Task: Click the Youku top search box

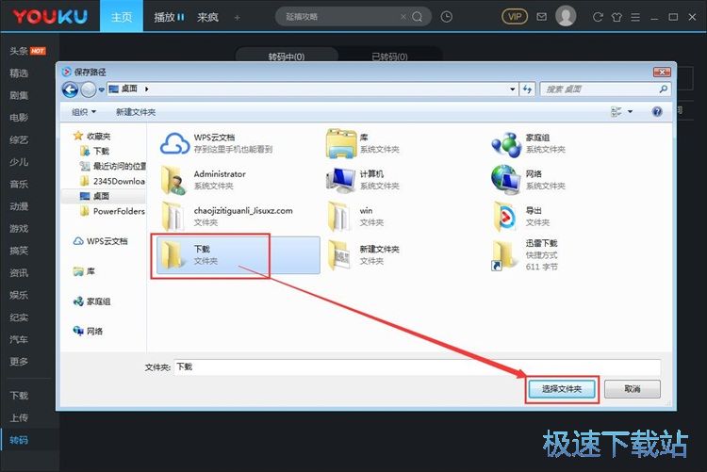Action: pos(353,17)
